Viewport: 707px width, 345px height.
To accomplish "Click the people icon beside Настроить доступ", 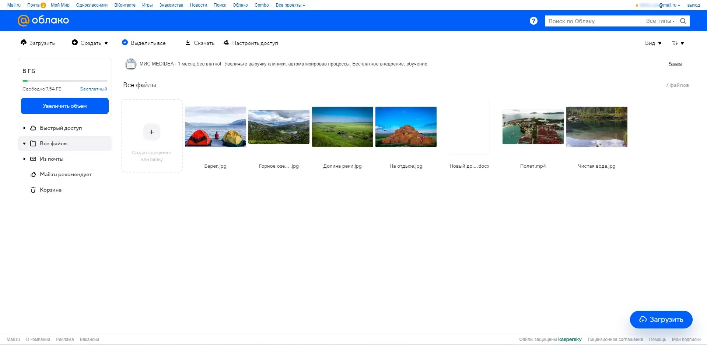I will pos(226,43).
